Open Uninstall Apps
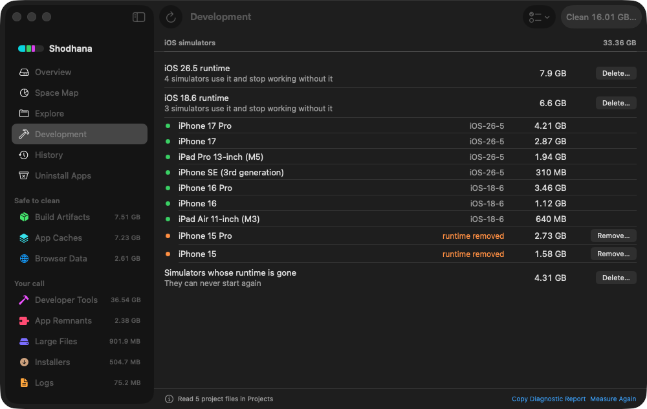 pos(79,175)
